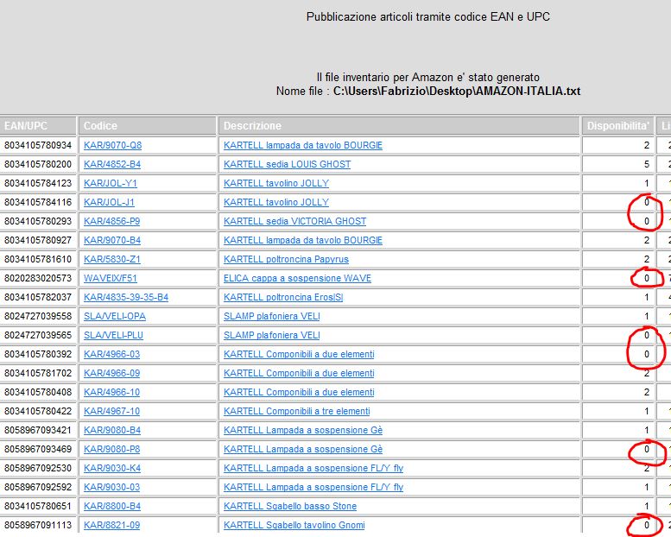Open KARTELL Sgabello tavolino Gnomi description
Screen dimensions: 671x537
(x=294, y=525)
